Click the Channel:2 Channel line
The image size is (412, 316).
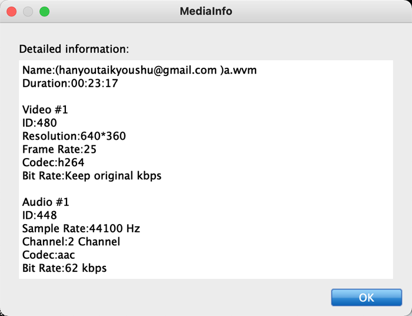71,242
